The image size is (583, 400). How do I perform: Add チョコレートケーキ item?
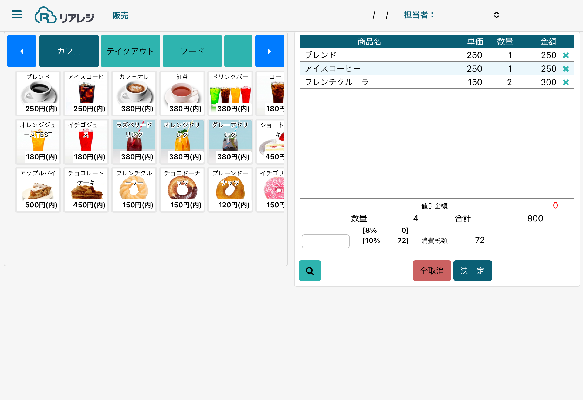click(x=86, y=189)
